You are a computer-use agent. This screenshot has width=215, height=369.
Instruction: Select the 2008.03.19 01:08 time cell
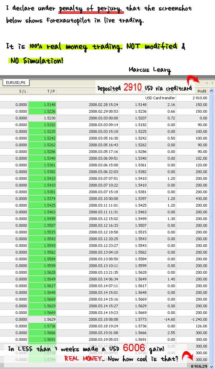click(103, 332)
